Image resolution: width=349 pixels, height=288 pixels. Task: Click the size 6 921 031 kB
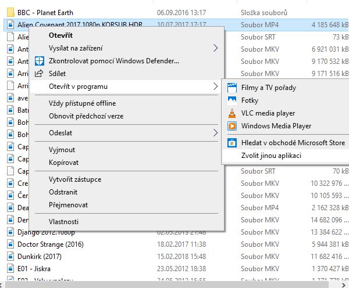pos(330,49)
